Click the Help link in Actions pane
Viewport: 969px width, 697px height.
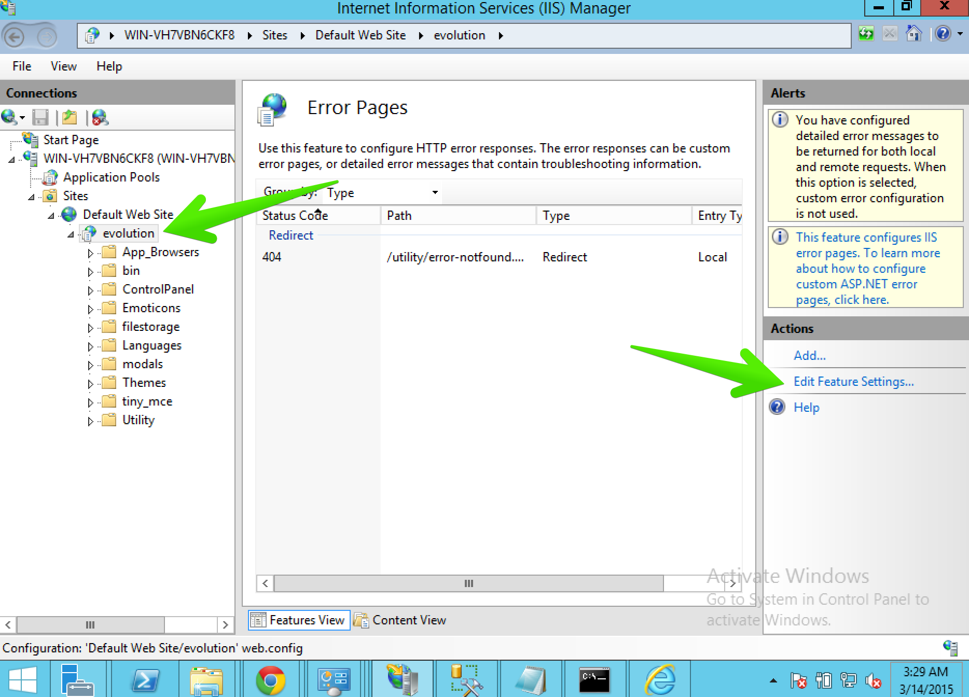tap(806, 407)
